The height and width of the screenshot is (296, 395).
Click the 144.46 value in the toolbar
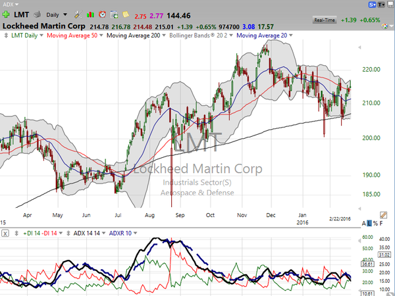pyautogui.click(x=178, y=16)
